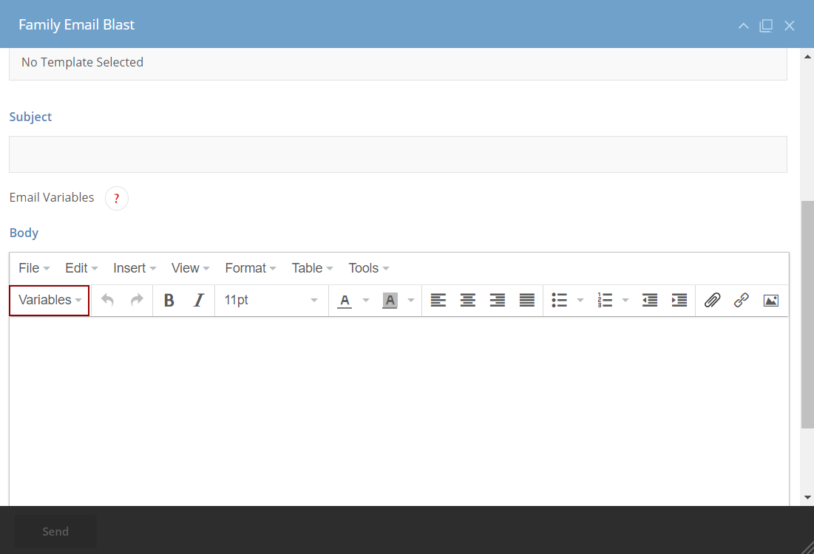Create a bulleted list
This screenshot has width=814, height=554.
point(560,300)
